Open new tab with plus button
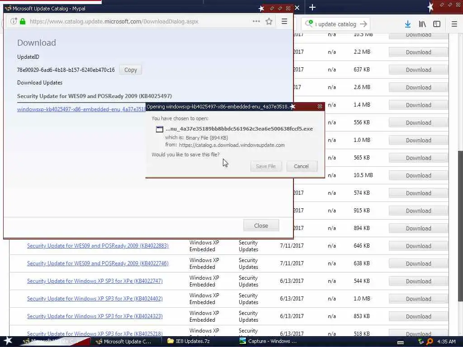The height and width of the screenshot is (347, 463). [x=312, y=7]
